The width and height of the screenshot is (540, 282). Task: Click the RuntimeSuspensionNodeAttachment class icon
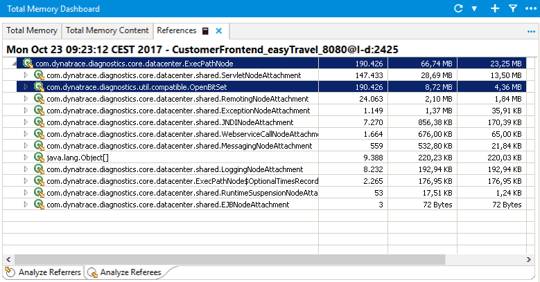click(x=39, y=193)
